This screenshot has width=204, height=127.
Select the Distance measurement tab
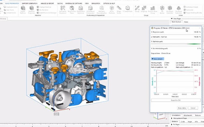(174, 121)
